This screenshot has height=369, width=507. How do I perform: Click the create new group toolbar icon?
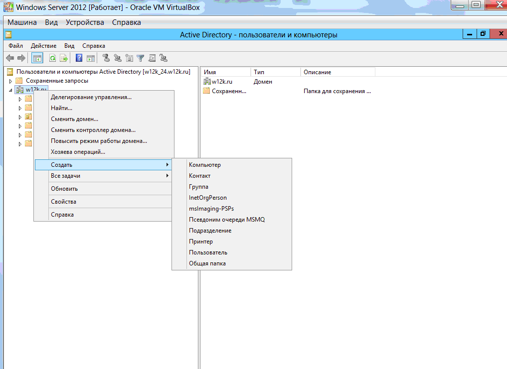point(118,58)
